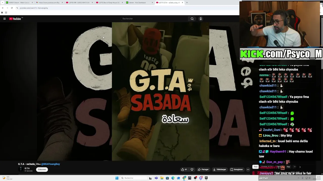323x181 pixels.
Task: Click chat username Zouhri_Ouni
Action: (271, 130)
